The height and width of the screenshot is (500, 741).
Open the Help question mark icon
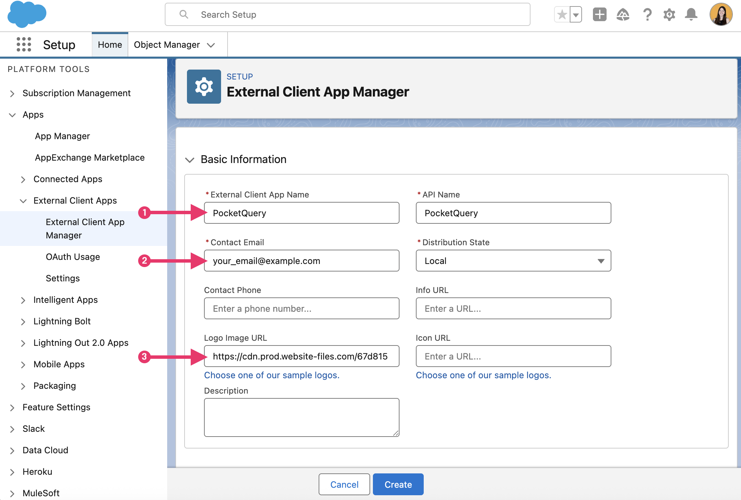coord(647,14)
